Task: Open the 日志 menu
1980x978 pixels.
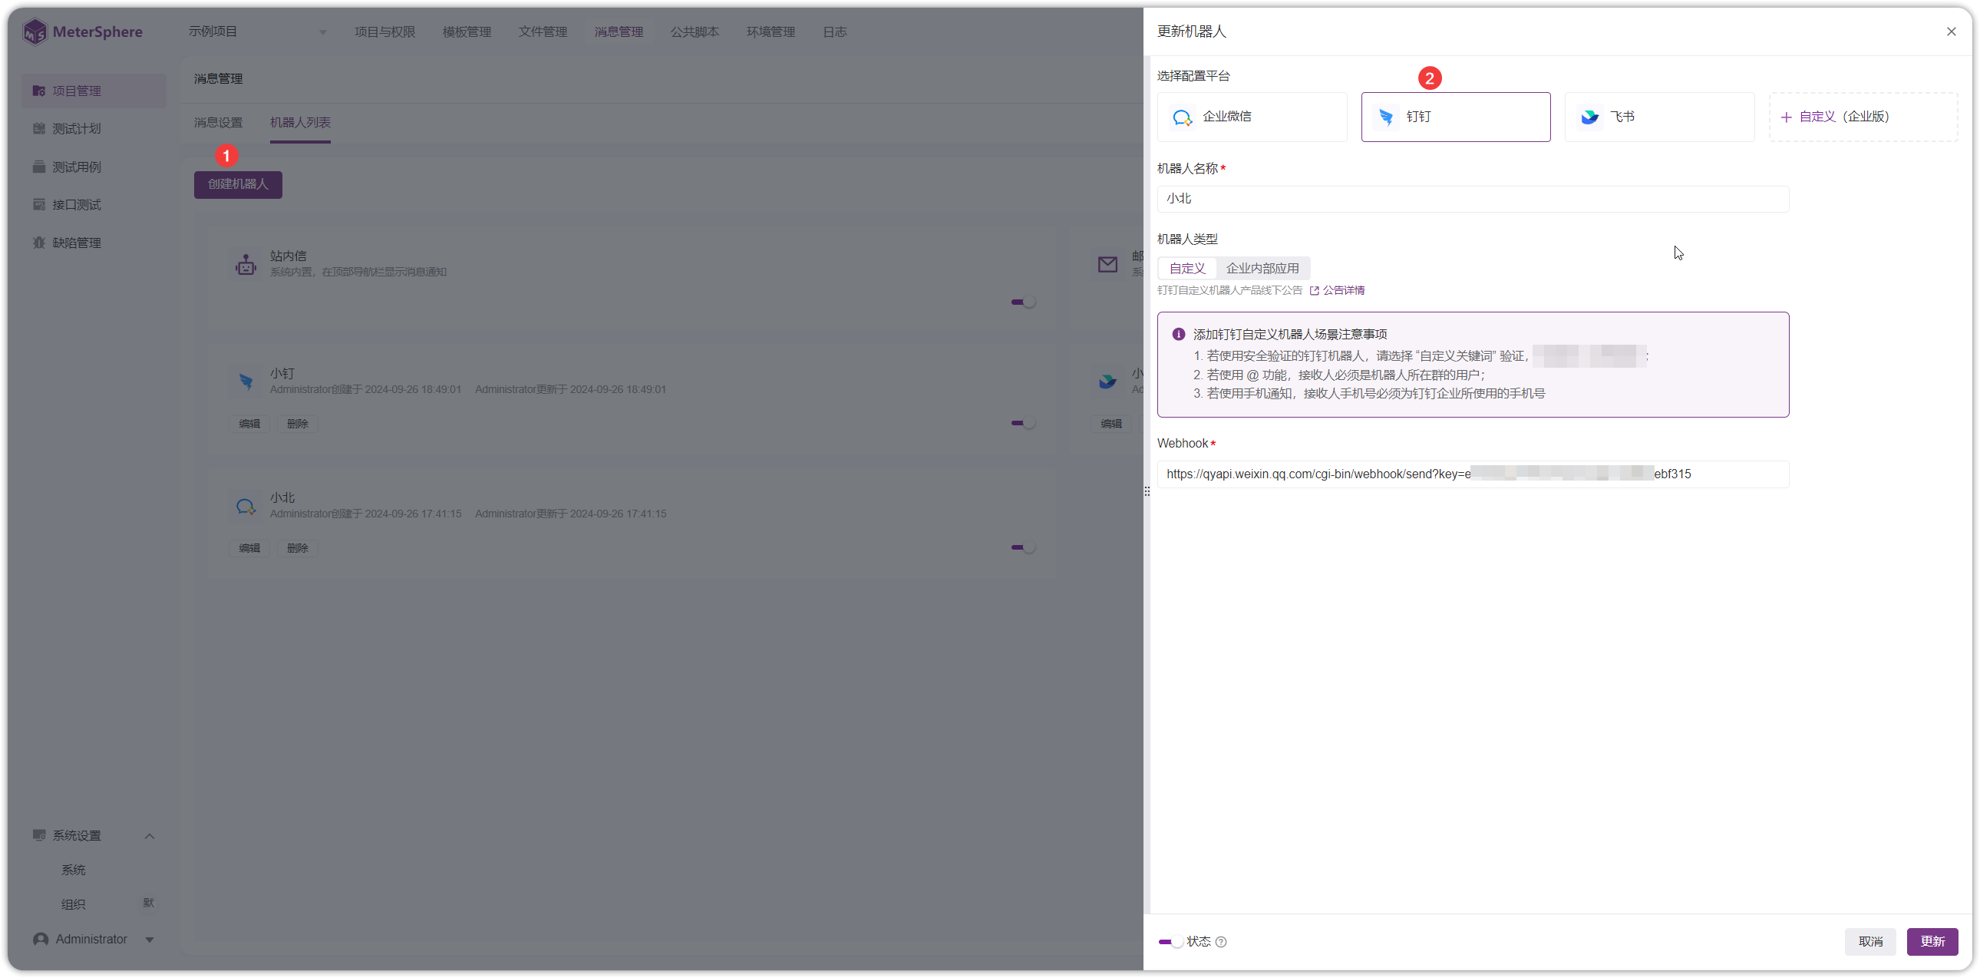Action: 835,31
